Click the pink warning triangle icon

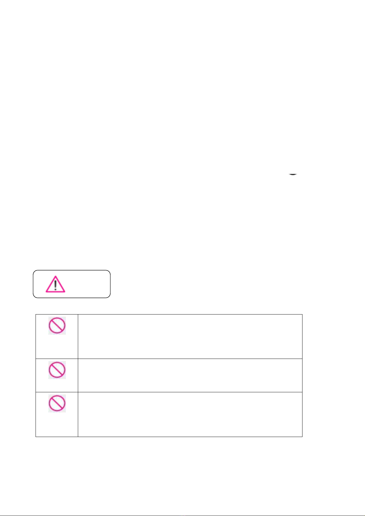tap(55, 284)
